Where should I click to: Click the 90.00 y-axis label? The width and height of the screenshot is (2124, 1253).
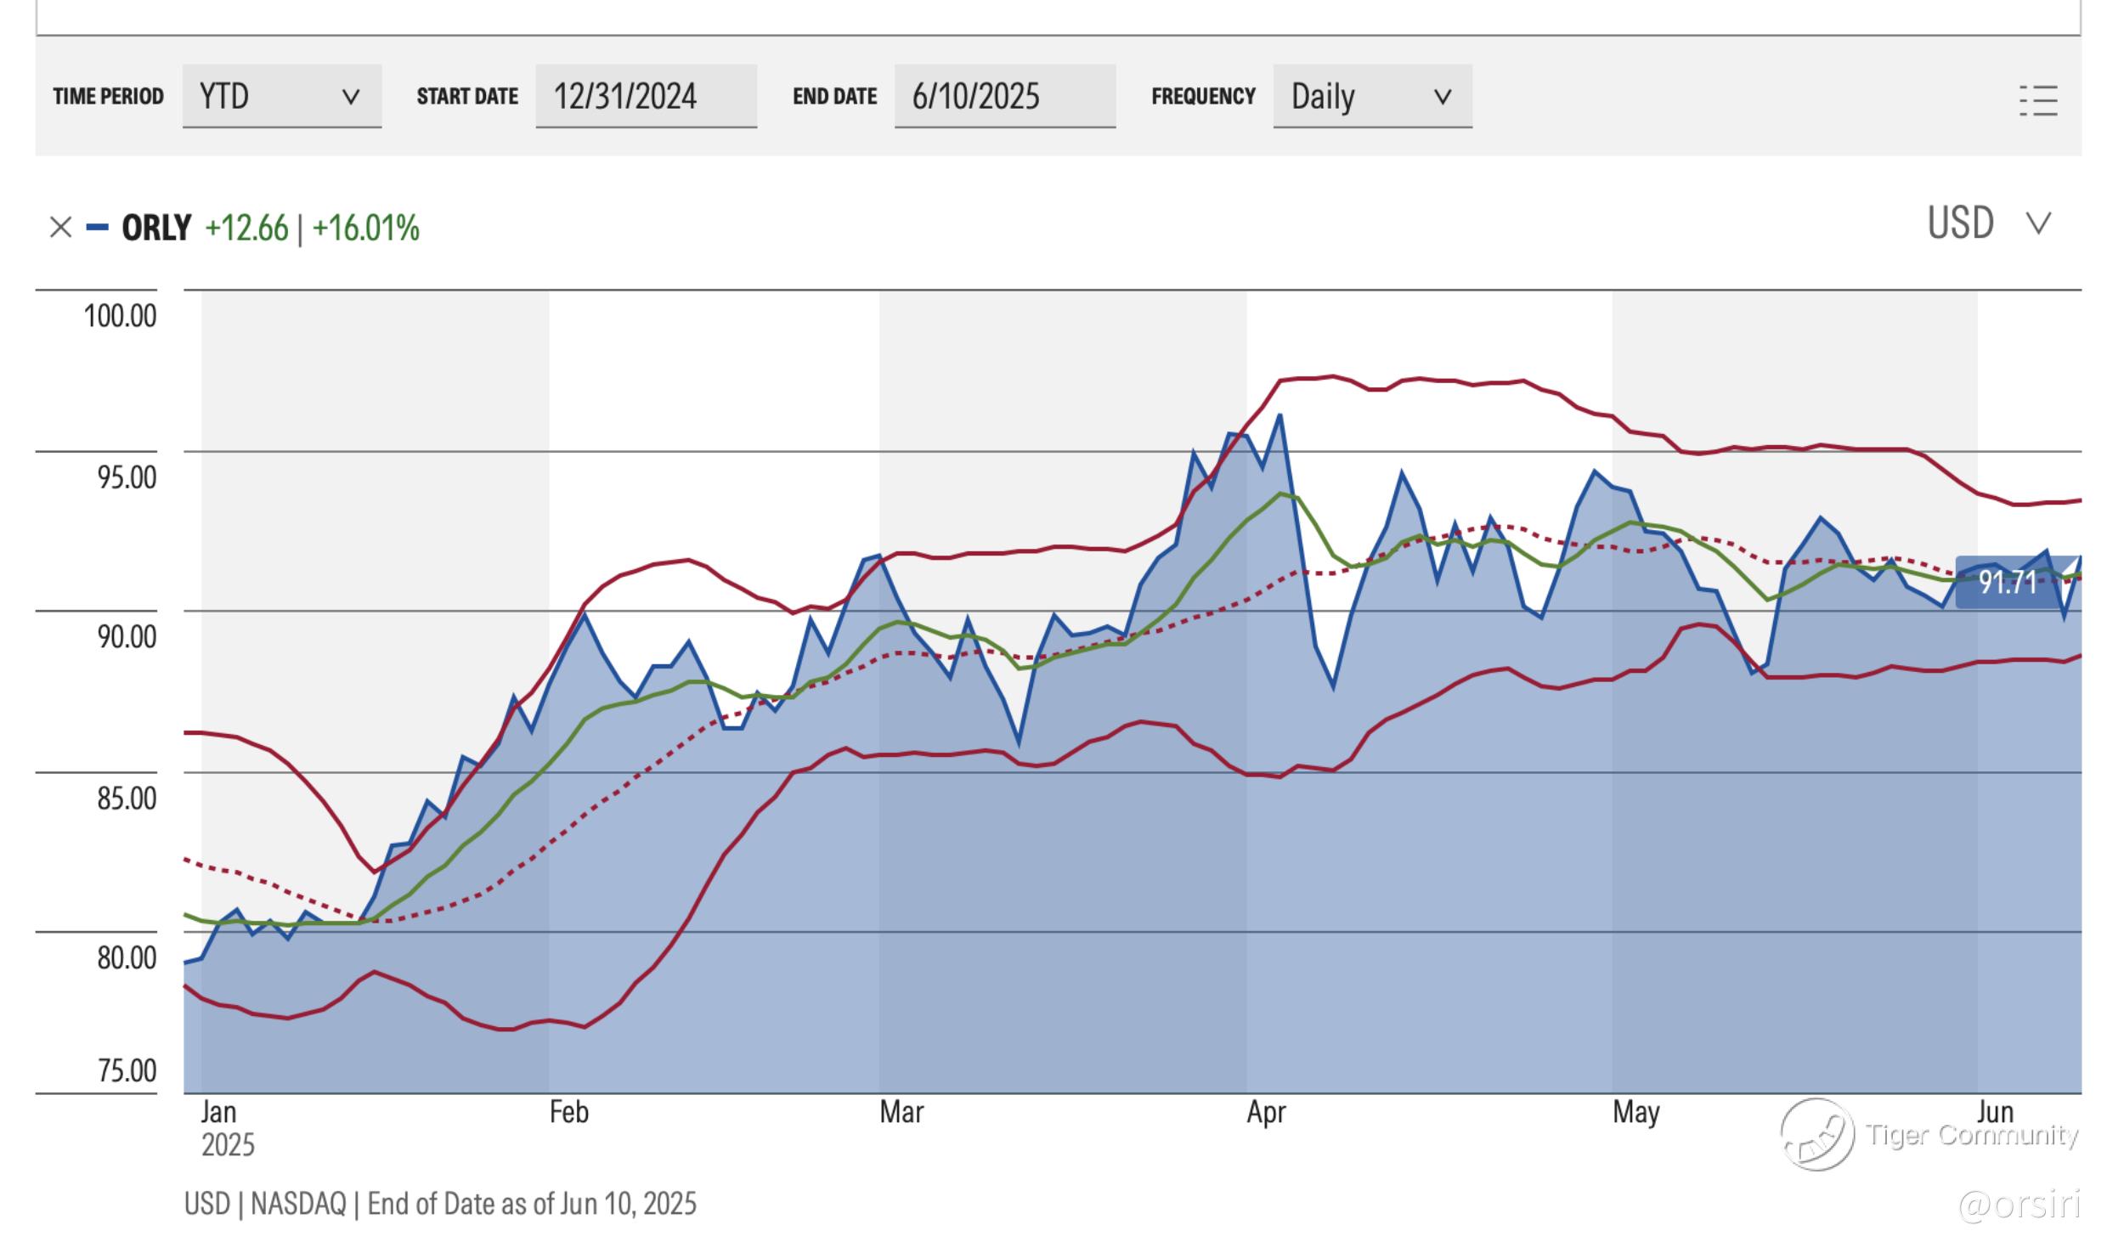click(127, 636)
